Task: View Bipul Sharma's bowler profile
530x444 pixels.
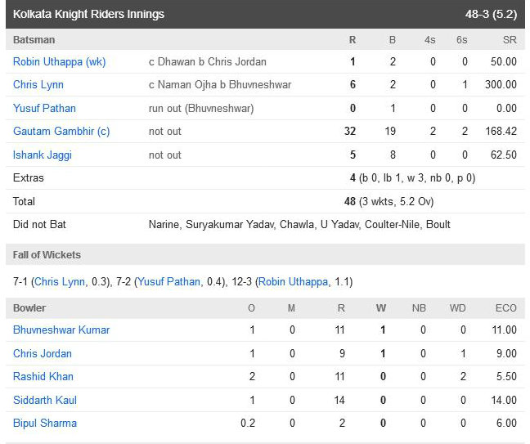Action: pyautogui.click(x=45, y=423)
